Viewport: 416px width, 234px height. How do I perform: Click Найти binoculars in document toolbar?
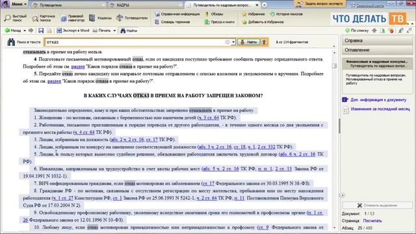[129, 31]
